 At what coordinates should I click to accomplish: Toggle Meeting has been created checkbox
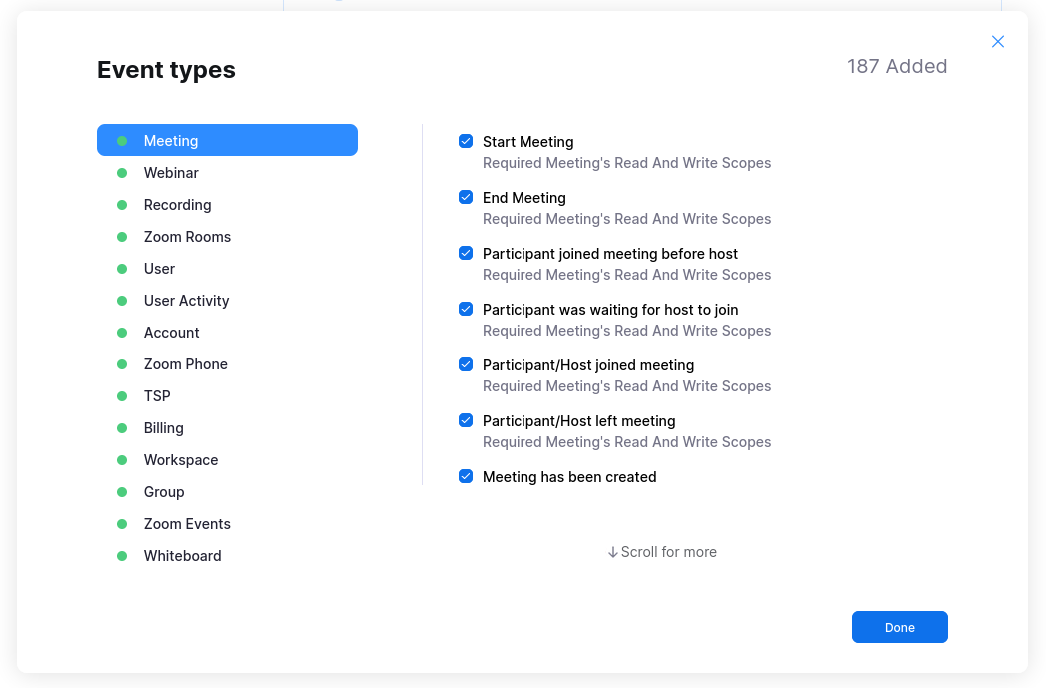pos(466,476)
